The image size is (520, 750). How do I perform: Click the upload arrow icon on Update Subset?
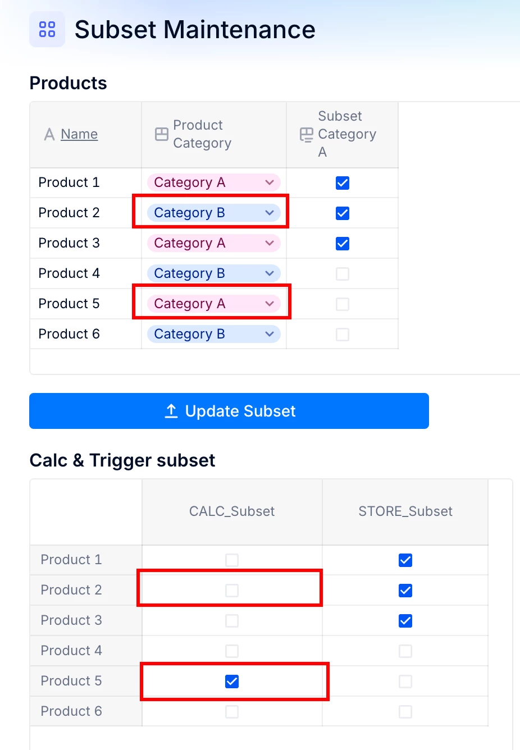click(x=171, y=411)
